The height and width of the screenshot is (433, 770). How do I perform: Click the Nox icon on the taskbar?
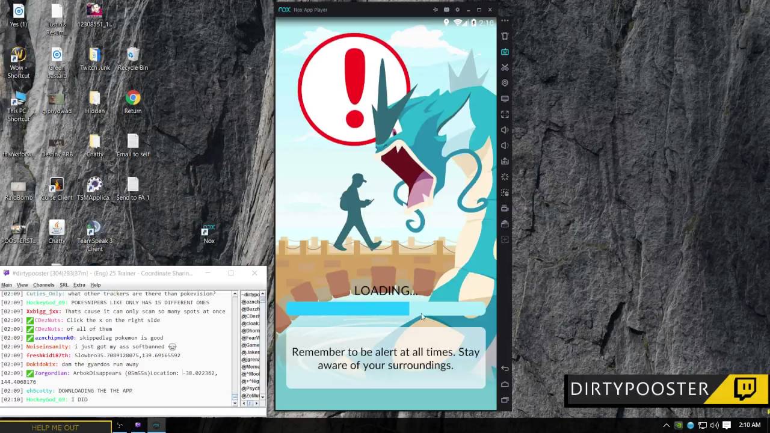tap(156, 426)
